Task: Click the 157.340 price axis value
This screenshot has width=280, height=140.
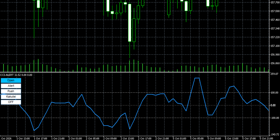Action: click(x=275, y=29)
